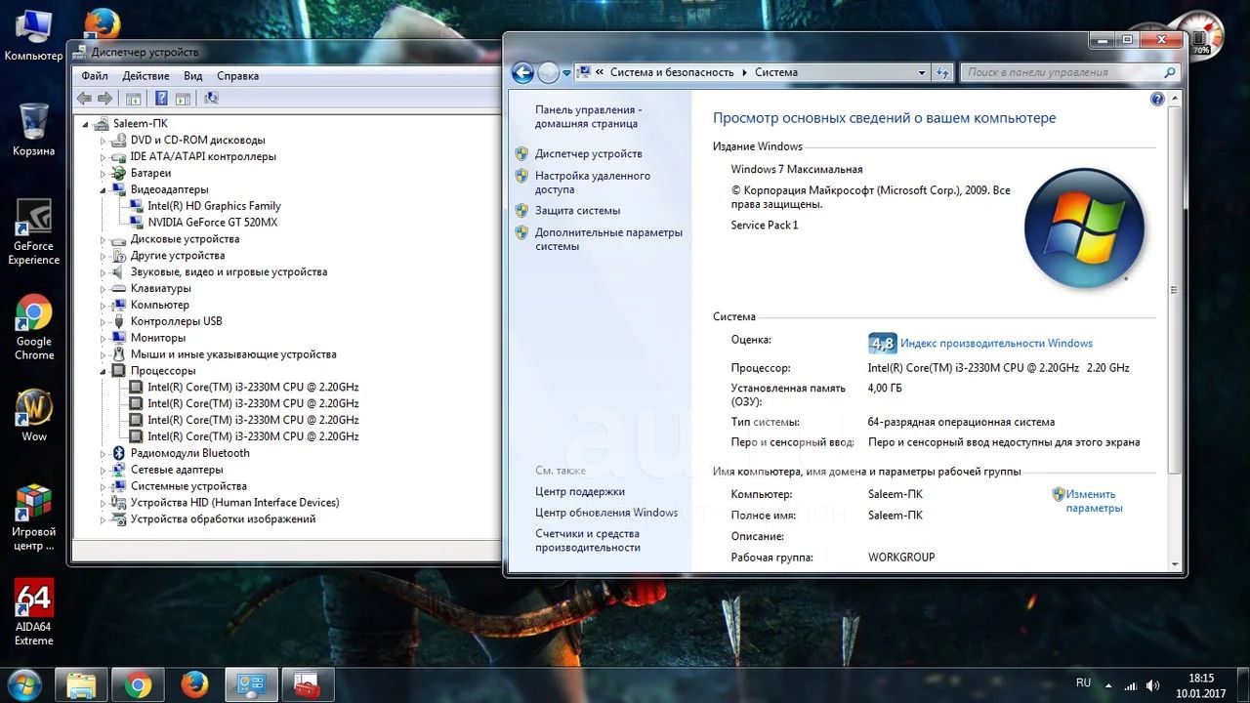Expand Дисковые устройства node
Image resolution: width=1250 pixels, height=703 pixels.
pos(103,240)
